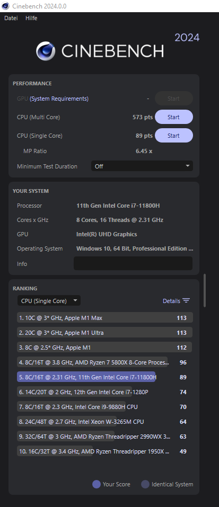Image resolution: width=219 pixels, height=507 pixels.
Task: Click into the Info text field
Action: coord(133,263)
